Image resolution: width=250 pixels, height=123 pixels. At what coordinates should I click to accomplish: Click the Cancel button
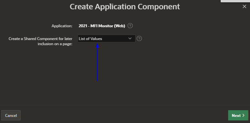[x=11, y=115]
